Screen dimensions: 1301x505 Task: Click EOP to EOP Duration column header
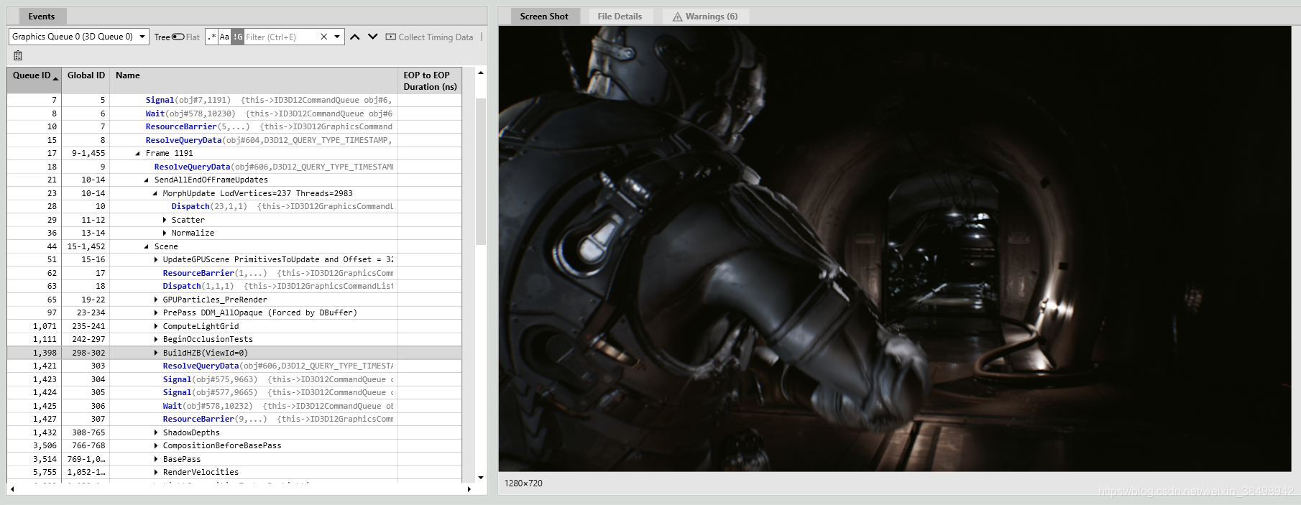pos(430,80)
